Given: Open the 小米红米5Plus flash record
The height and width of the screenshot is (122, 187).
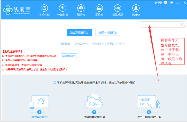Looking at the screenshot, I should pyautogui.click(x=82, y=44).
